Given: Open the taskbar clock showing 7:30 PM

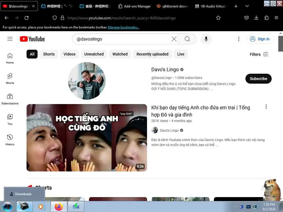Looking at the screenshot, I should coord(269,207).
